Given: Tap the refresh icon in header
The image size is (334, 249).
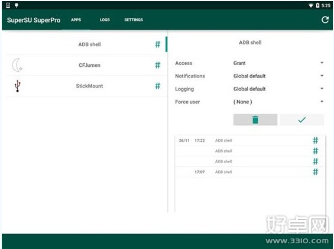Looking at the screenshot, I should click(325, 20).
